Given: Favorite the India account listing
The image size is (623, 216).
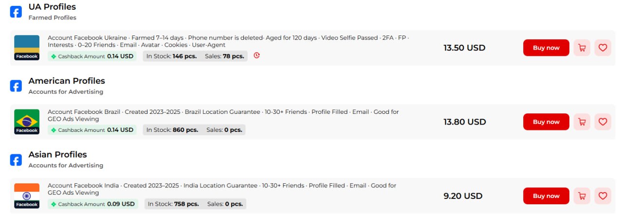Looking at the screenshot, I should (x=603, y=196).
